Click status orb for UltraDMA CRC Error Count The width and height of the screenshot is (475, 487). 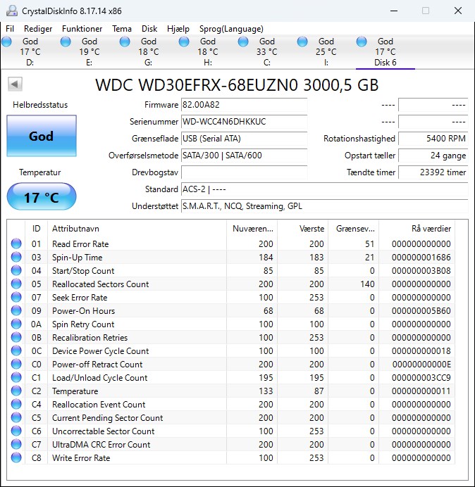[16, 444]
